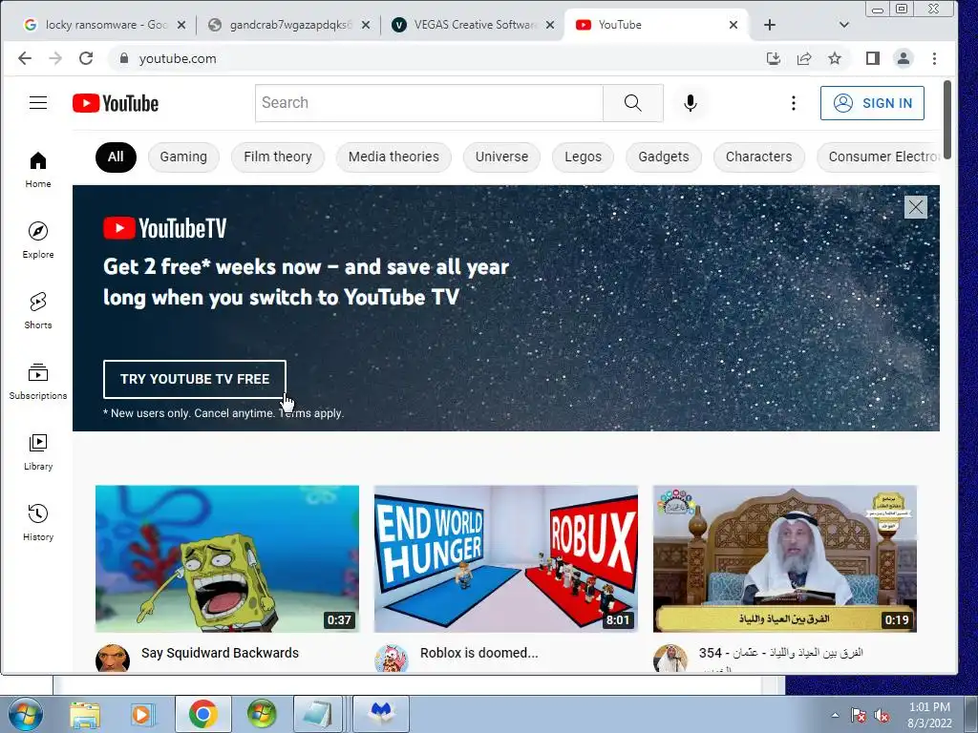Open Say Squidward Backwards channel avatar
Viewport: 978px width, 733px height.
coord(113,659)
